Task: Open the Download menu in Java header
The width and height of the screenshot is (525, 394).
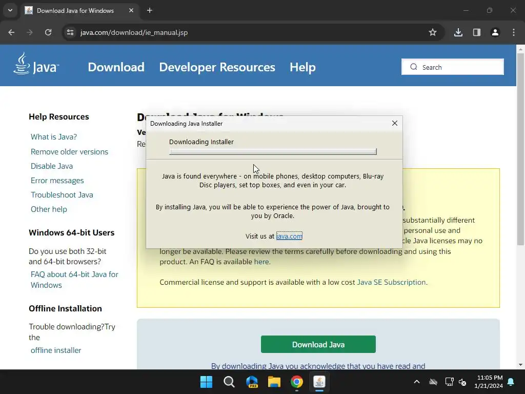Action: 116,67
